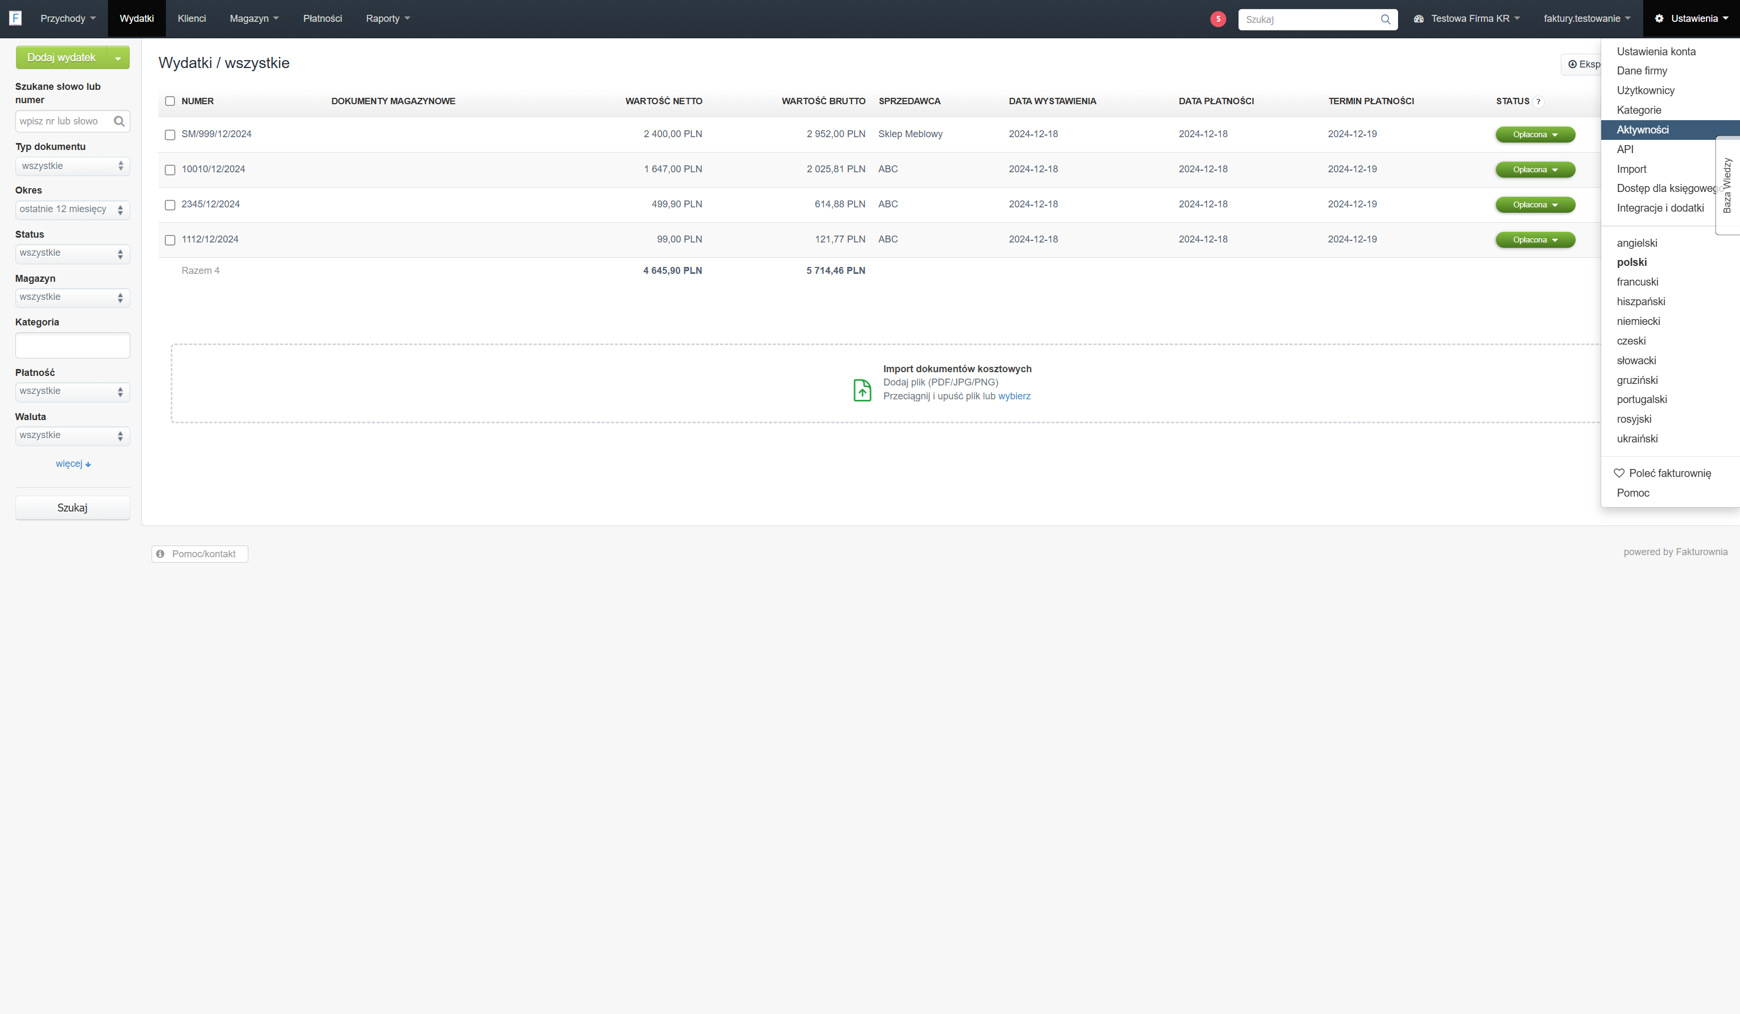The width and height of the screenshot is (1740, 1014).
Task: Click the Kategoria input field
Action: point(72,345)
